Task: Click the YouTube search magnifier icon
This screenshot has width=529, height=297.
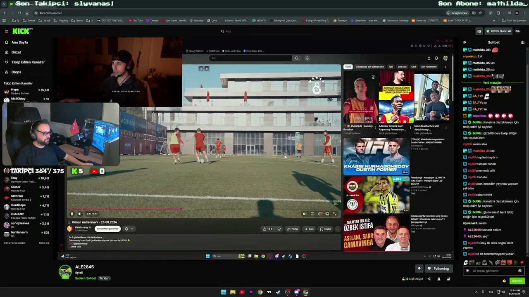Action: pos(297,58)
